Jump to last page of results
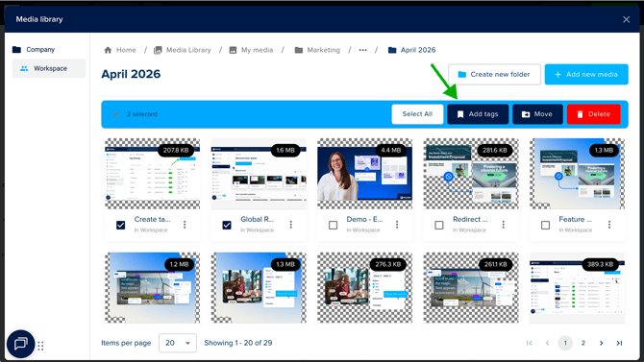This screenshot has height=362, width=644. [x=619, y=343]
